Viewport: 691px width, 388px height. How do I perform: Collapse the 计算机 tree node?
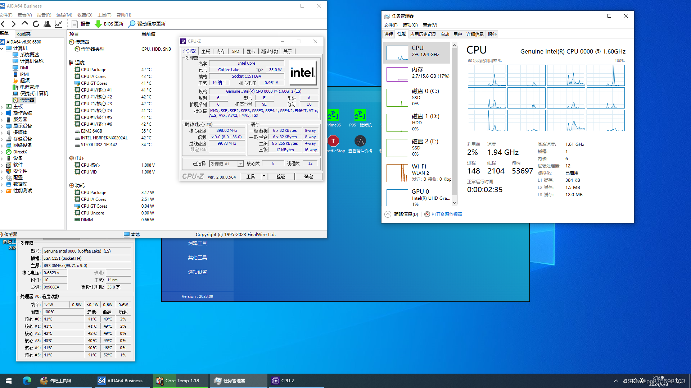tap(2, 48)
